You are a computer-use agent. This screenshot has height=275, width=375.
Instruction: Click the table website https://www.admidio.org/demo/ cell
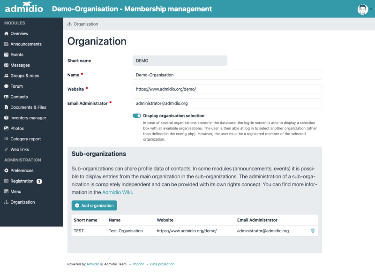click(x=187, y=231)
